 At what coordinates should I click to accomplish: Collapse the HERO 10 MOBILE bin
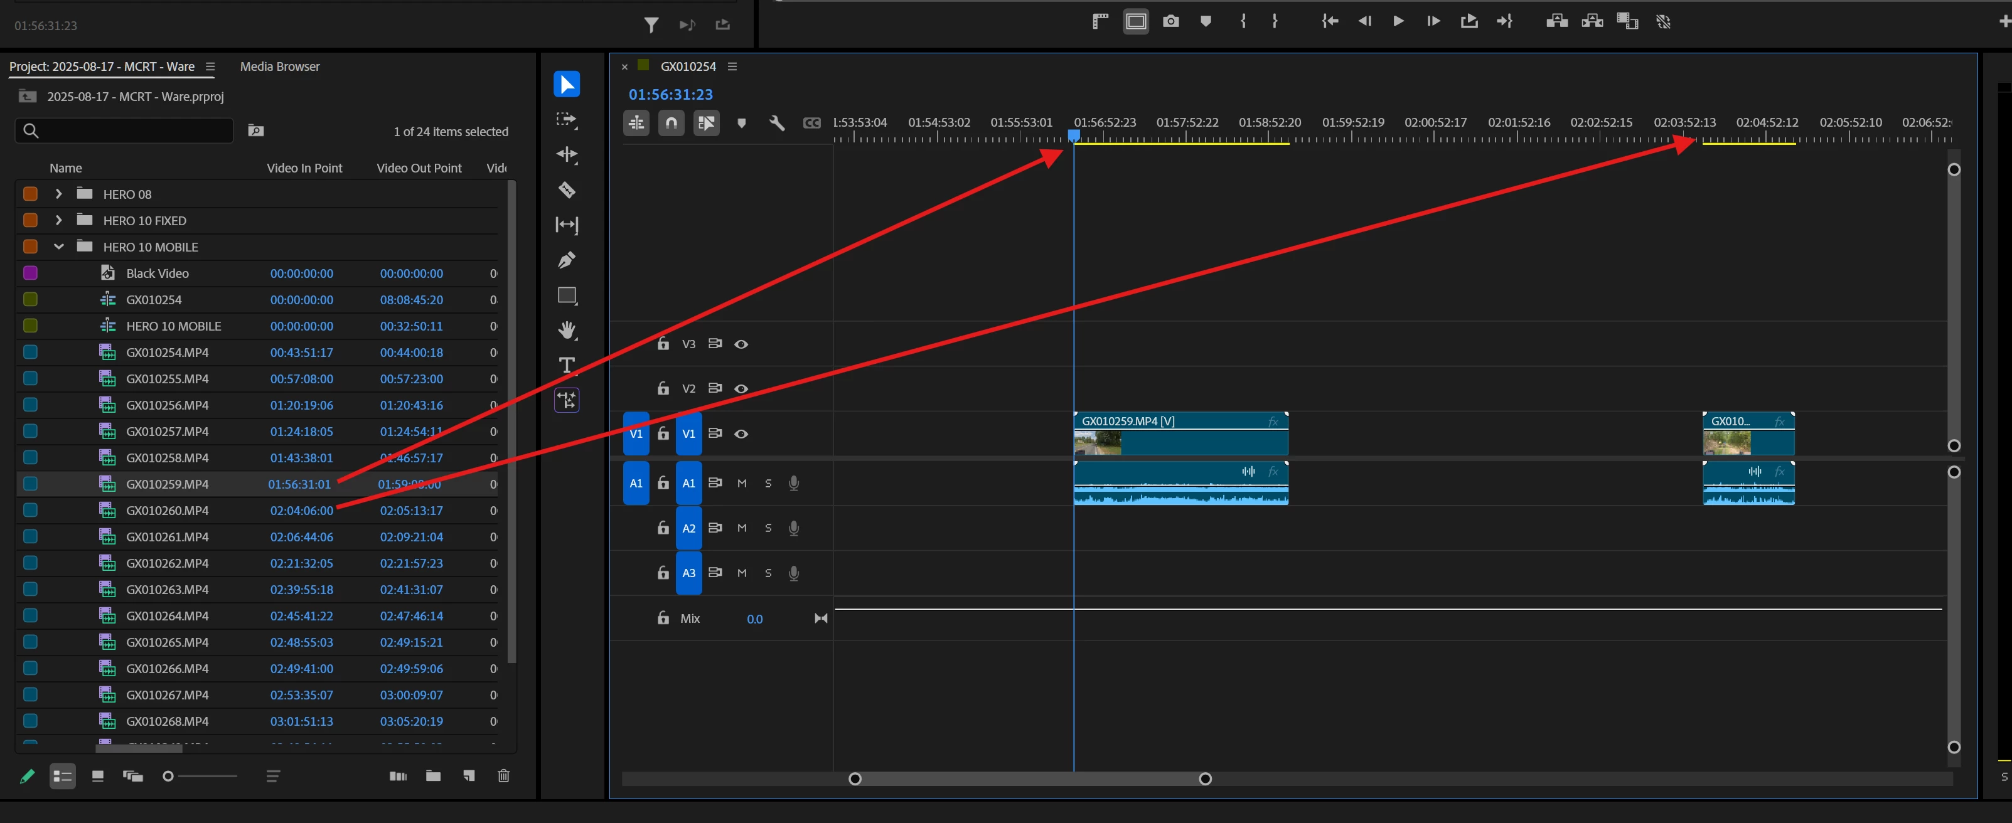tap(58, 247)
